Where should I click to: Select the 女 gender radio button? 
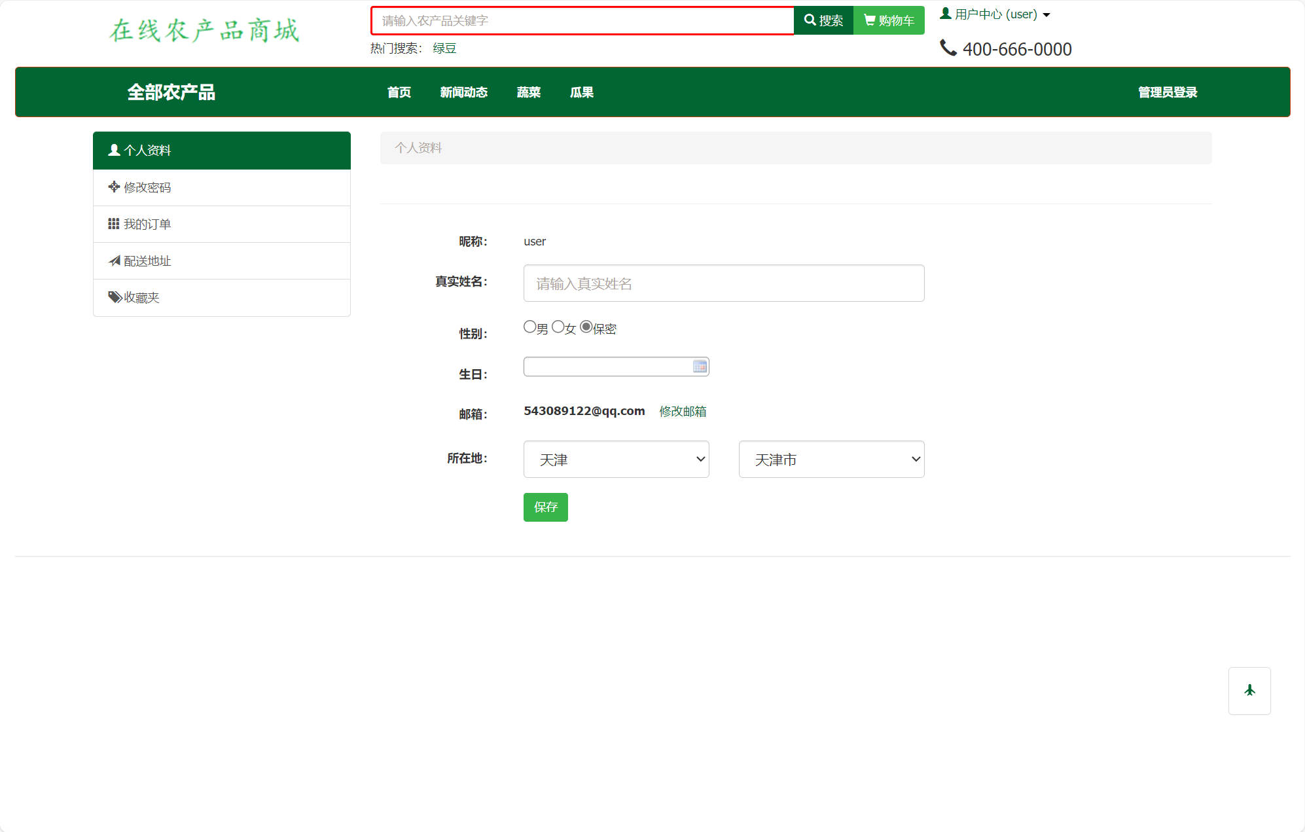[x=558, y=326]
